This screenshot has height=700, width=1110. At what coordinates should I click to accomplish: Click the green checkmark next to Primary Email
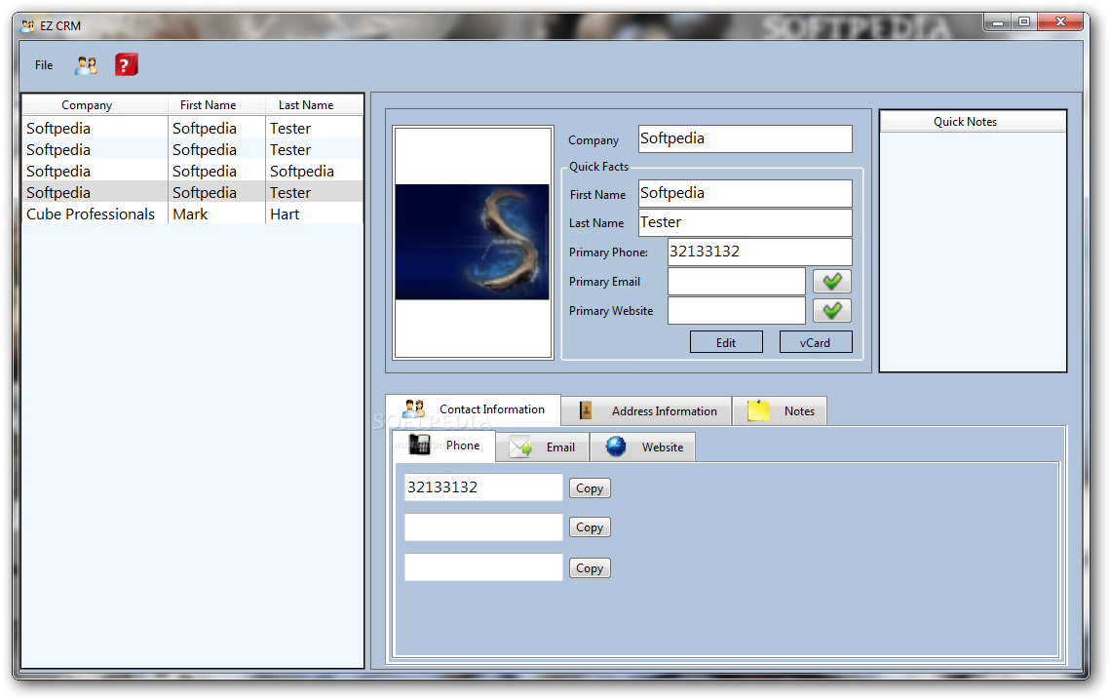[832, 282]
